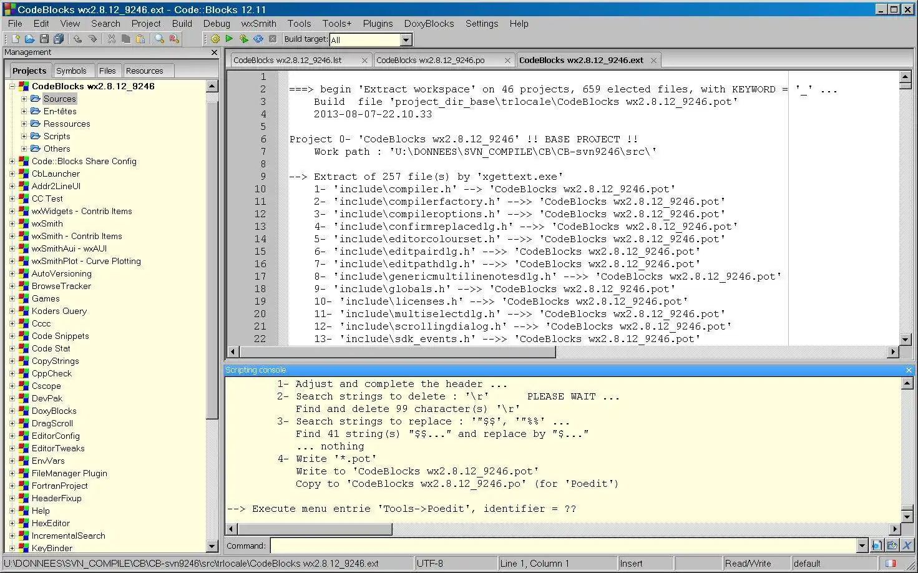Image resolution: width=918 pixels, height=573 pixels.
Task: Click the Copy toolbar icon
Action: (126, 39)
